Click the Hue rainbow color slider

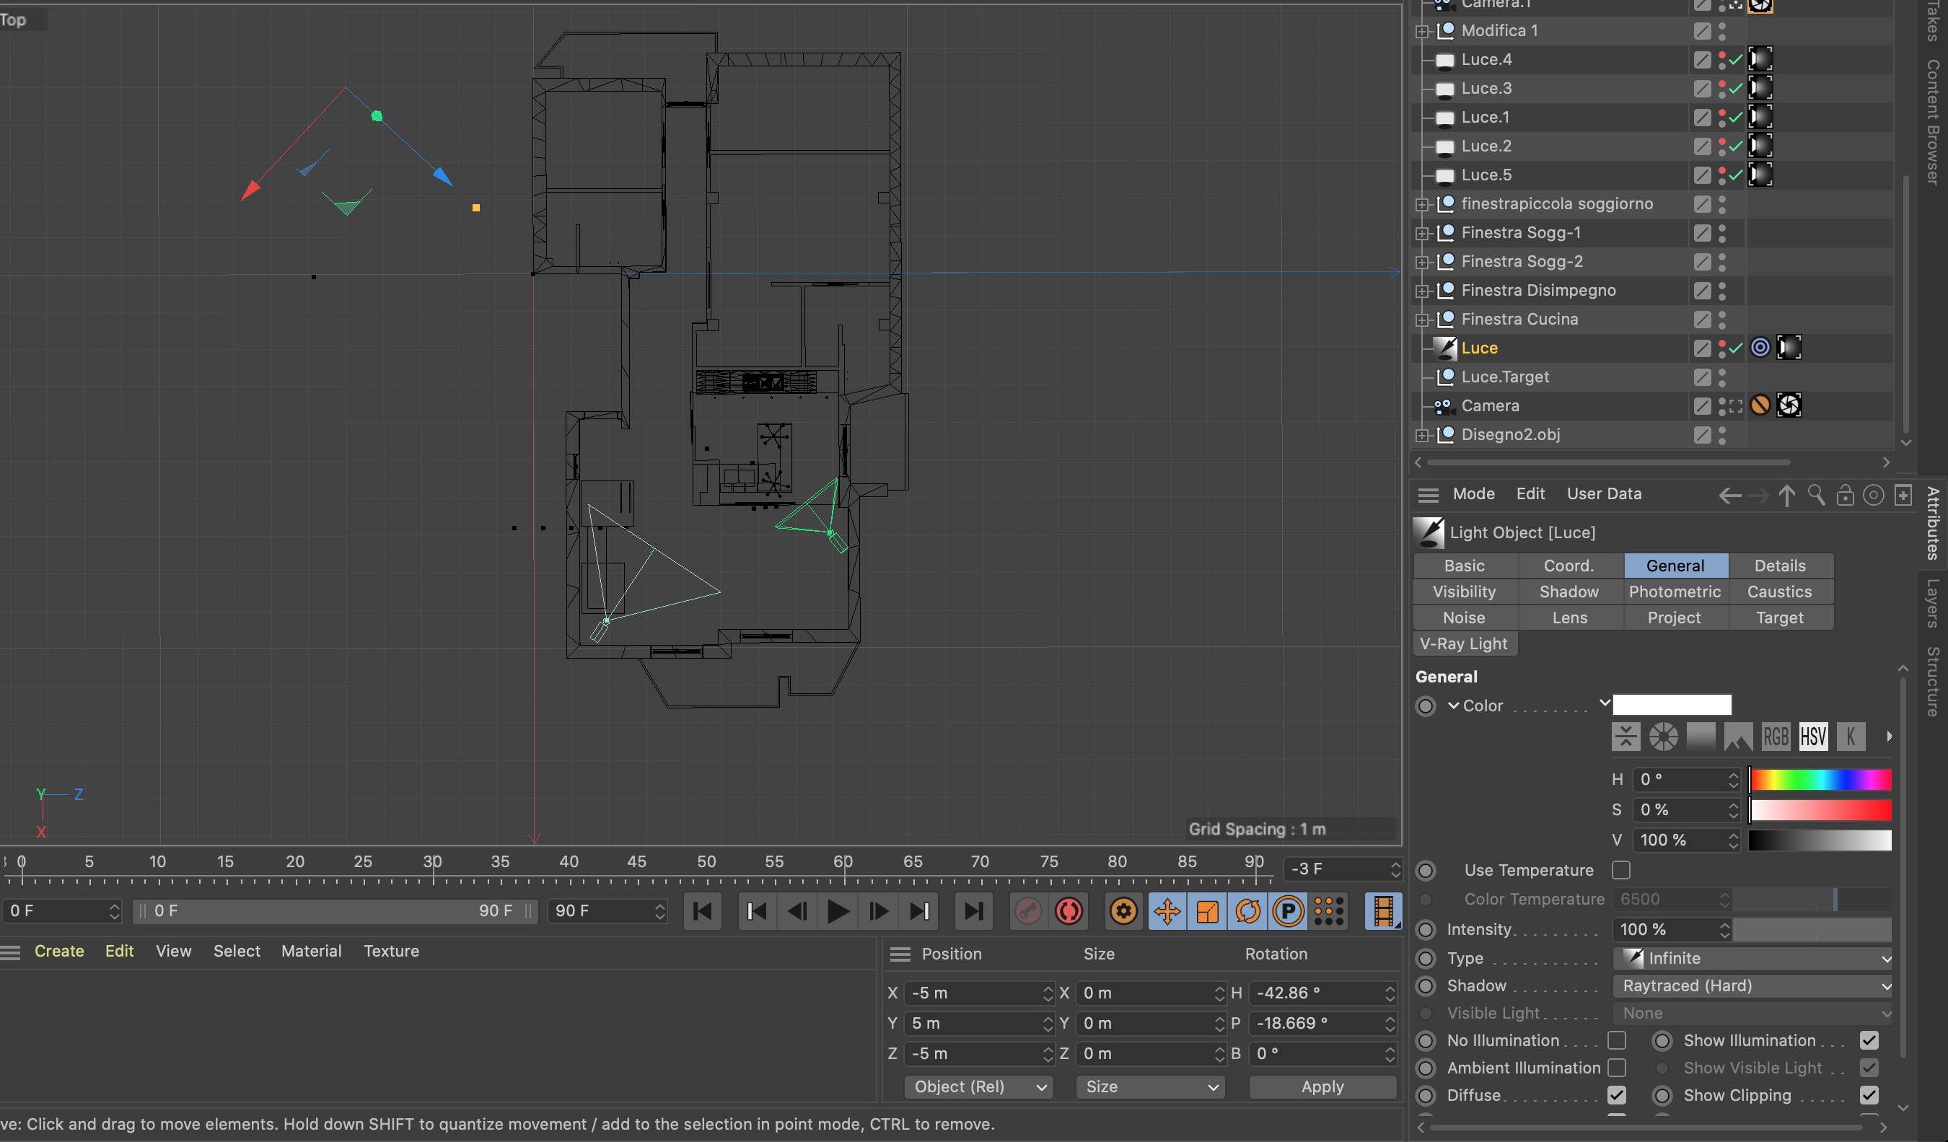click(1819, 780)
